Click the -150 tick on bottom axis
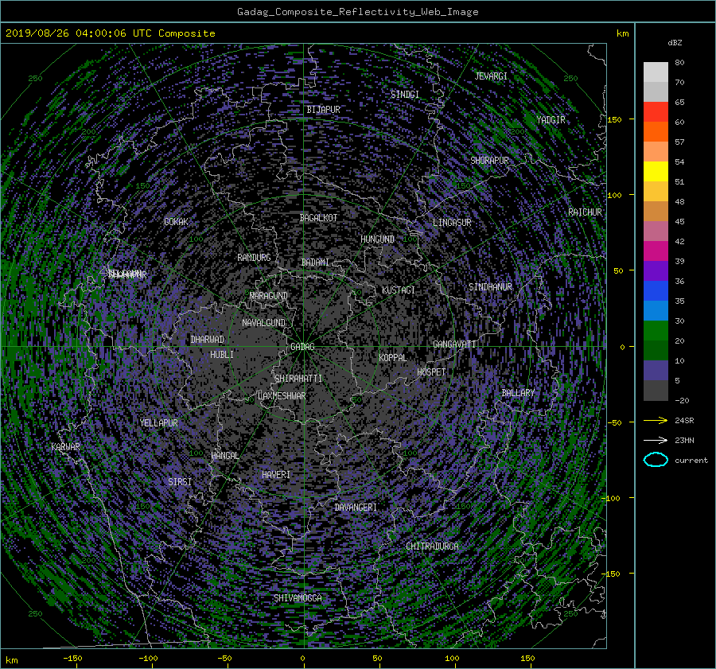716x669 pixels. (72, 658)
